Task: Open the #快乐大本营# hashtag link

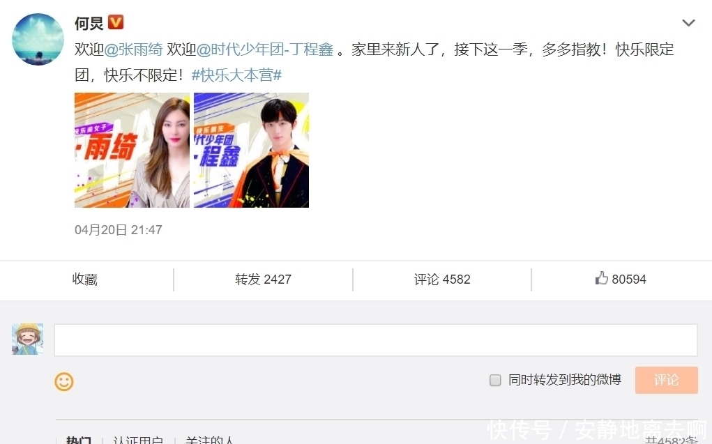Action: (236, 75)
